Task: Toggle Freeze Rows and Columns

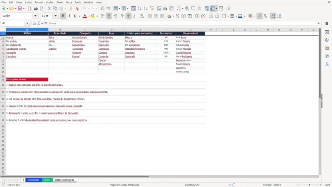Action: (212, 8)
